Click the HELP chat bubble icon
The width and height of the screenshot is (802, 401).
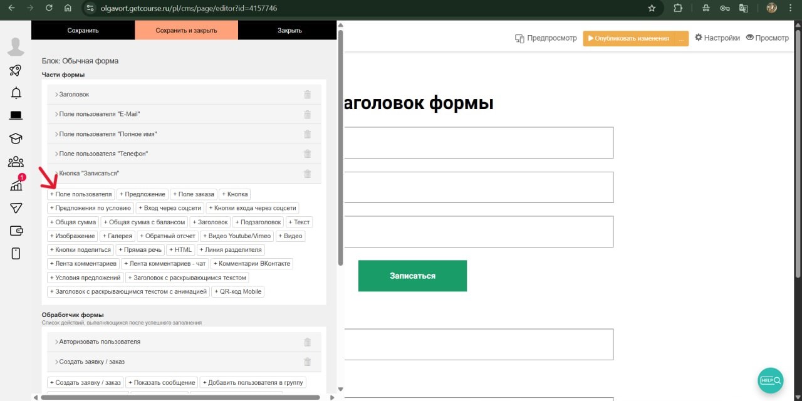point(770,380)
